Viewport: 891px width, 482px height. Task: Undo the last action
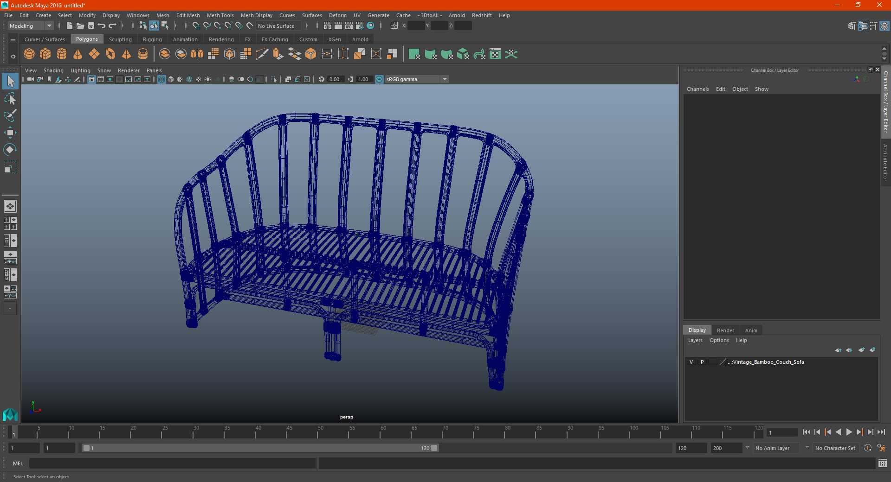point(102,26)
